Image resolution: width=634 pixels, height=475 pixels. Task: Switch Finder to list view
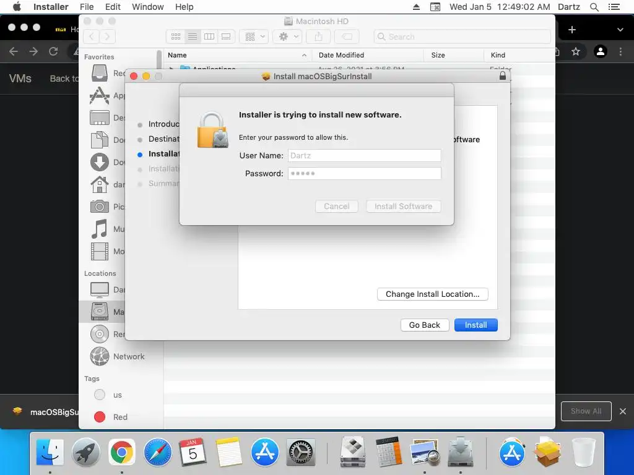point(193,36)
